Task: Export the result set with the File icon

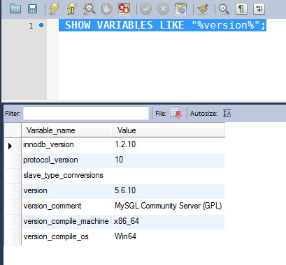Action: [176, 113]
